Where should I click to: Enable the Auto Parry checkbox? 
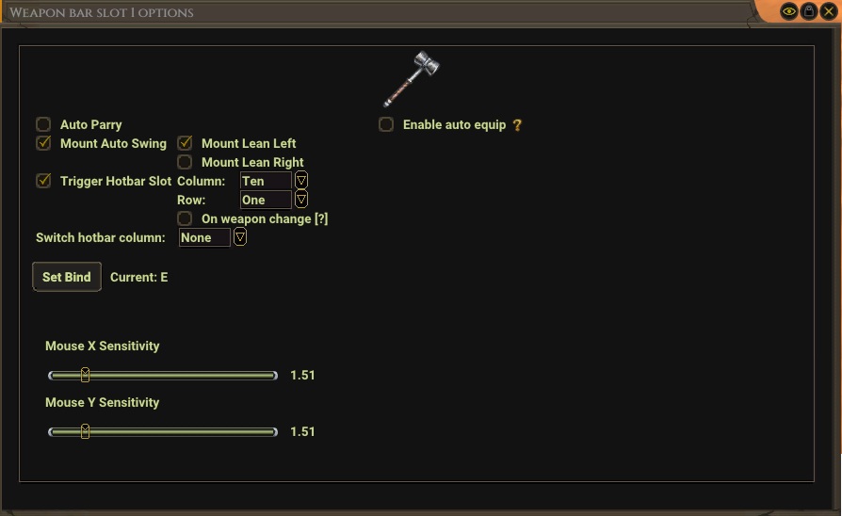pyautogui.click(x=43, y=124)
